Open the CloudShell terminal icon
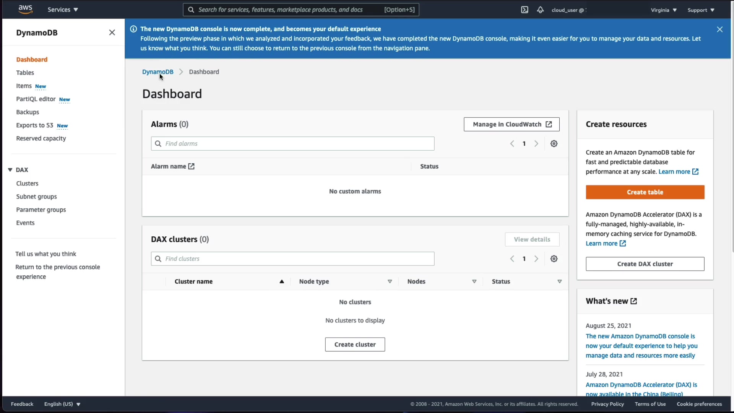This screenshot has height=413, width=734. point(525,10)
